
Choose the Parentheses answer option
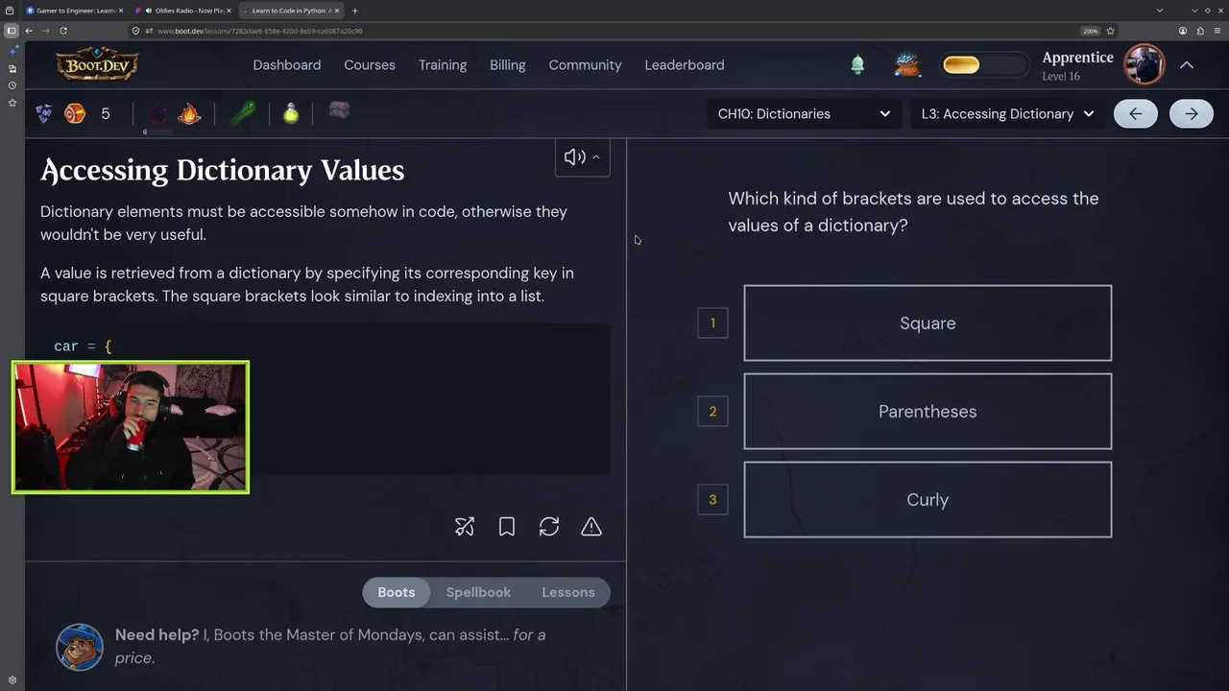coord(928,412)
